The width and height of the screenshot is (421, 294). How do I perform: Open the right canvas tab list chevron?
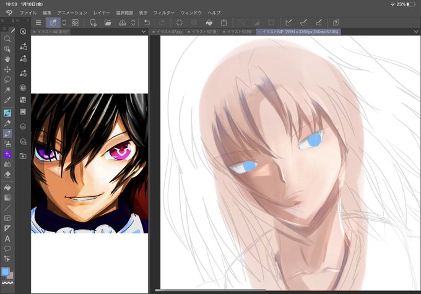tap(416, 32)
